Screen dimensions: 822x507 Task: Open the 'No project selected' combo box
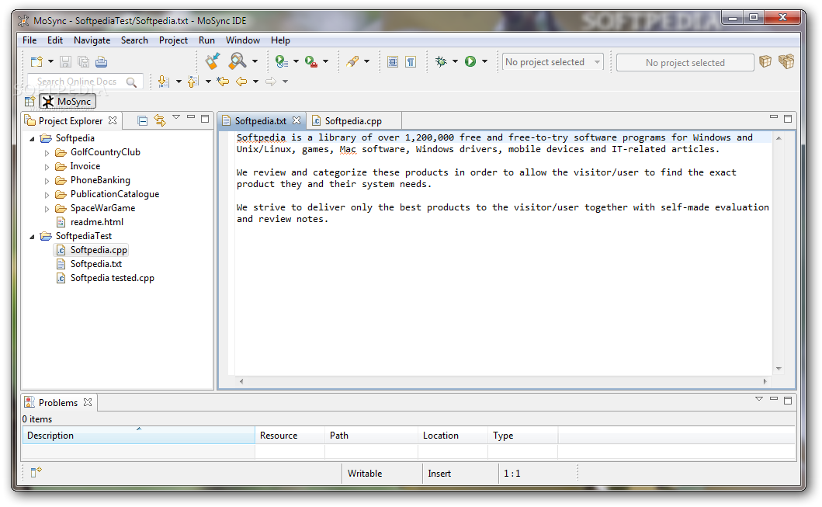tap(553, 62)
